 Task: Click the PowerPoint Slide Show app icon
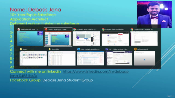(x=19, y=29)
